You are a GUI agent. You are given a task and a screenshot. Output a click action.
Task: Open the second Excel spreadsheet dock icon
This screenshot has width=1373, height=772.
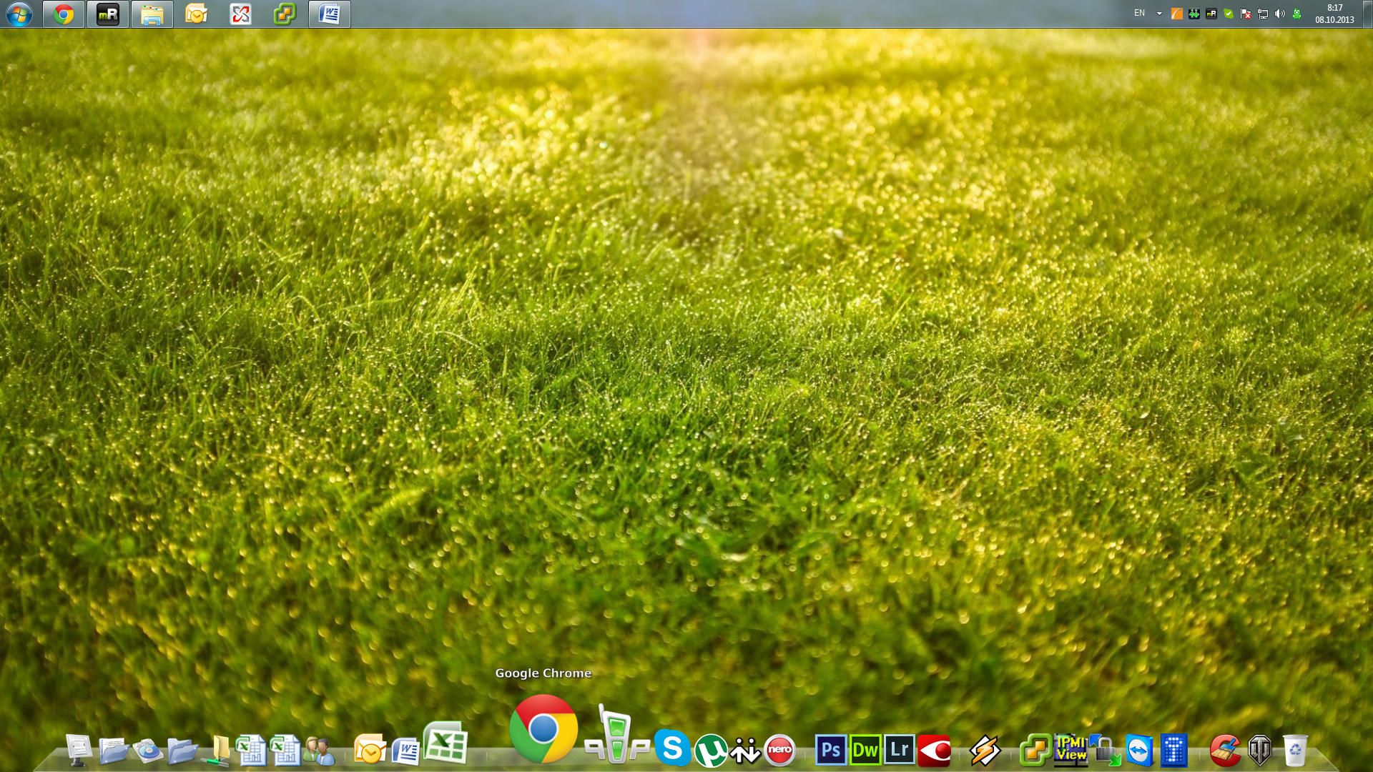pos(285,751)
